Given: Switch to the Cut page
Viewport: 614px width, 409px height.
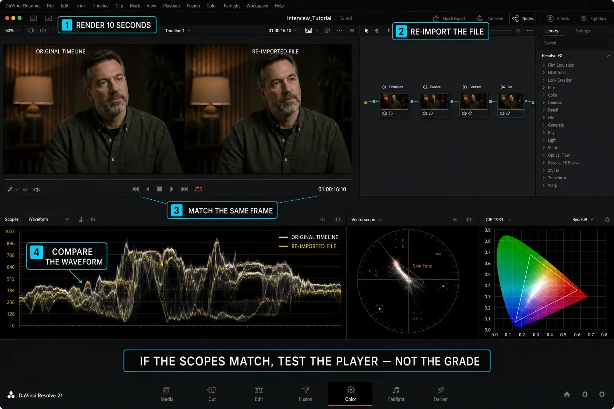Looking at the screenshot, I should click(x=212, y=394).
